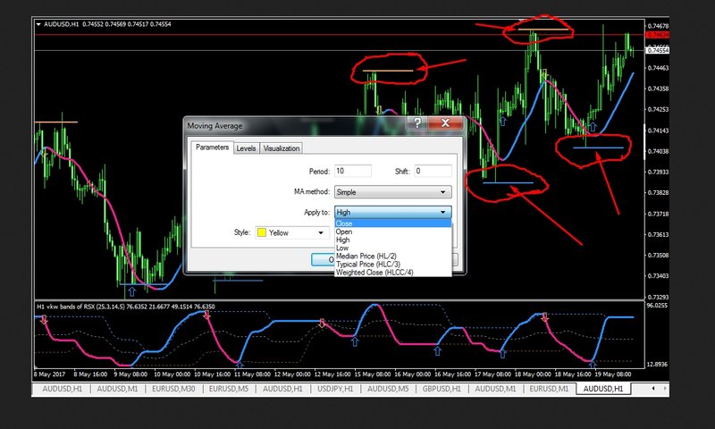
Task: Click the 19 May 08:00 time axis label
Action: click(613, 374)
